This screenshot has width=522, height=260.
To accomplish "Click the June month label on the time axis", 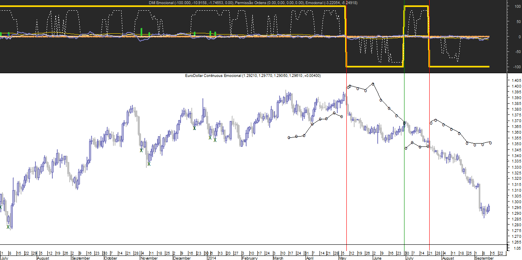I will 377,258.
